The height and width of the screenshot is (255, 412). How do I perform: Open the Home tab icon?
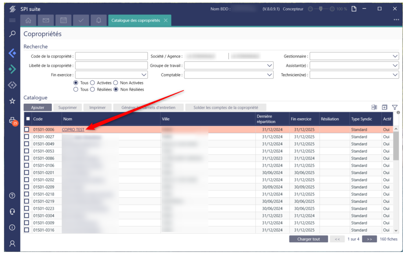pos(29,20)
